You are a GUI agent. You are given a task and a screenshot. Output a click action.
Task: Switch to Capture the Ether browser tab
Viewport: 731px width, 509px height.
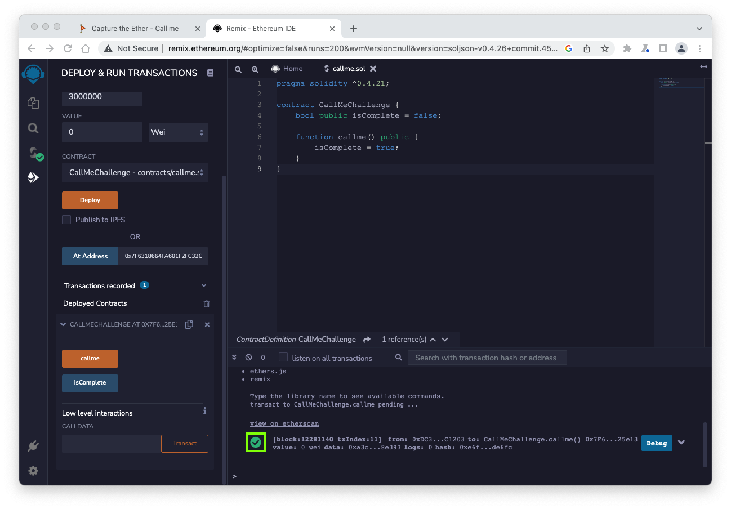click(135, 28)
